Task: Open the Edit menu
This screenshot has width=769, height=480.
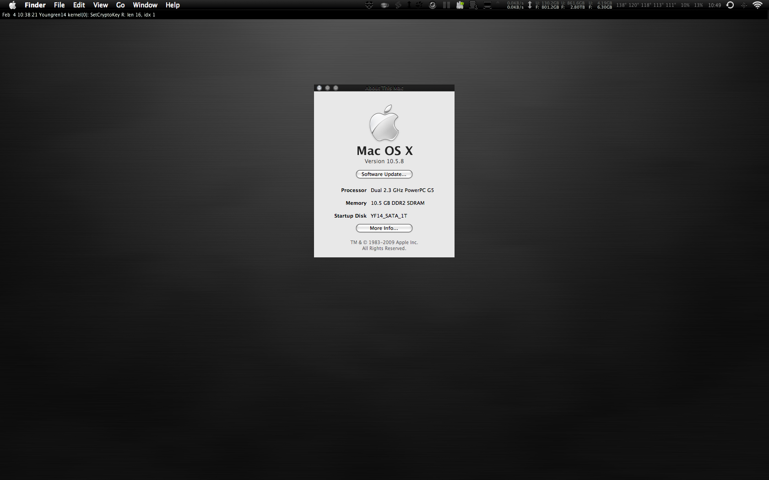Action: 79,5
